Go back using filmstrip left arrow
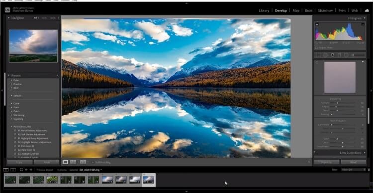Screen dimensions: 373x193 tap(26, 170)
